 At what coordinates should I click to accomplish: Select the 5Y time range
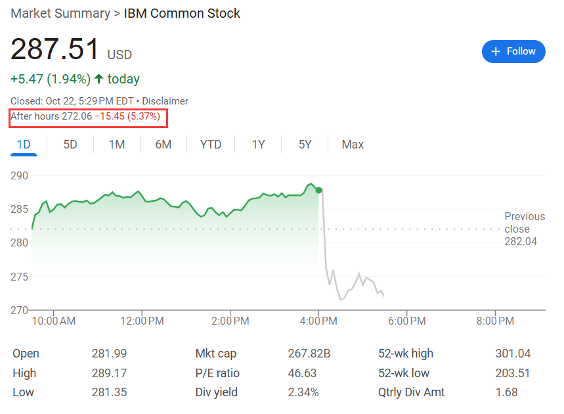[x=305, y=144]
